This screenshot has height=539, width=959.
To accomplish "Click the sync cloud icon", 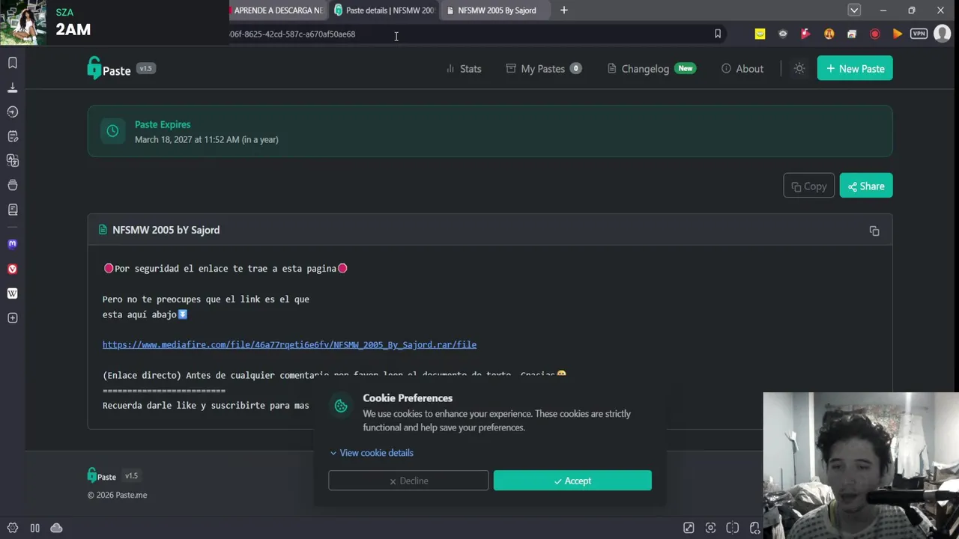I will (x=56, y=528).
